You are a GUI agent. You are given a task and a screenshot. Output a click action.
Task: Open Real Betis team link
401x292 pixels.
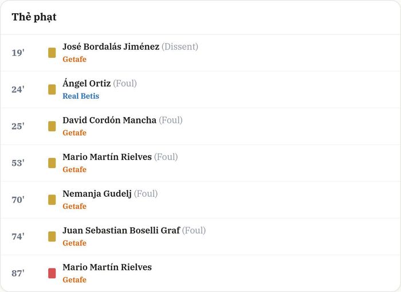pos(81,96)
